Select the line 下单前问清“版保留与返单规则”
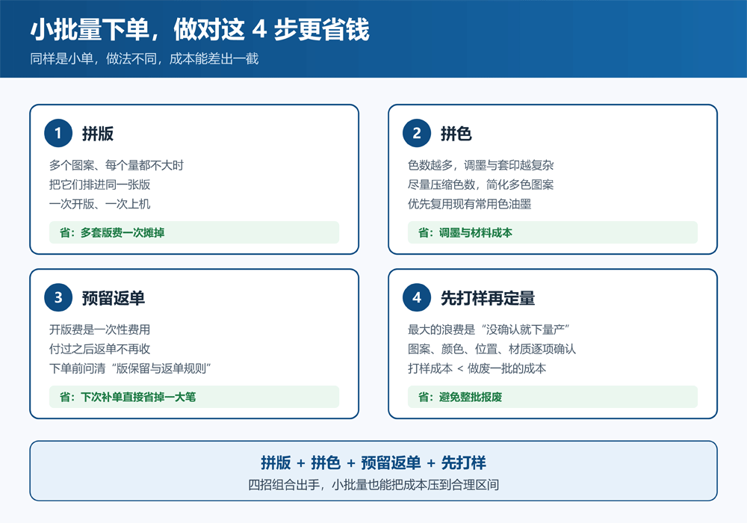 pos(130,368)
